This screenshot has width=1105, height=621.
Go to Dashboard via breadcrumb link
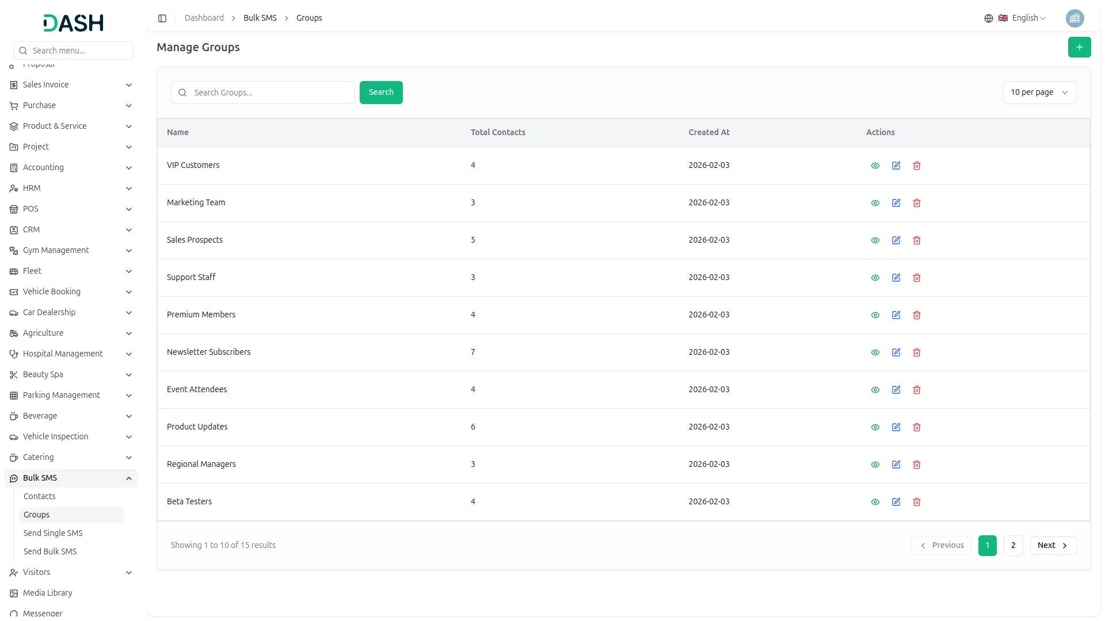point(204,18)
